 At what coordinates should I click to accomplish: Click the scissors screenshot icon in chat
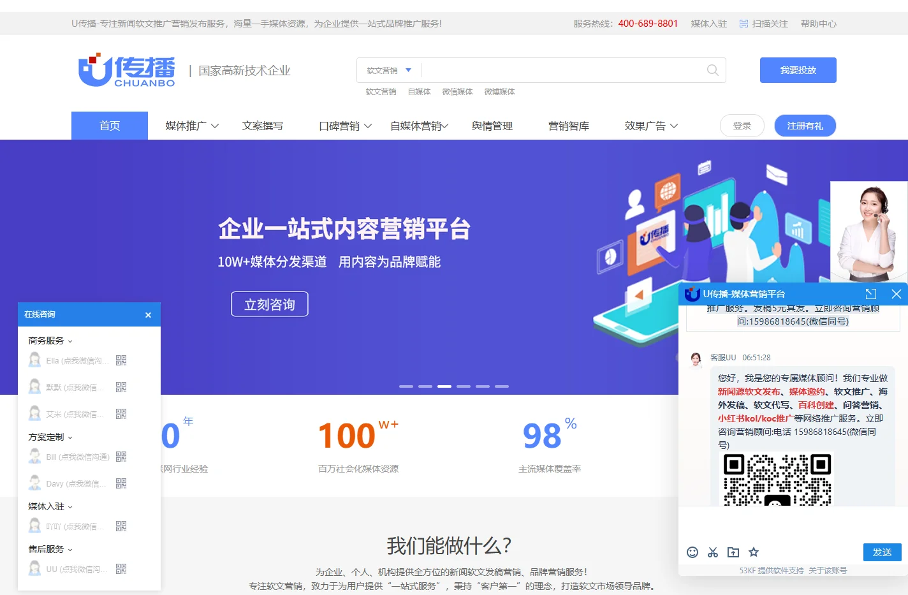click(713, 552)
